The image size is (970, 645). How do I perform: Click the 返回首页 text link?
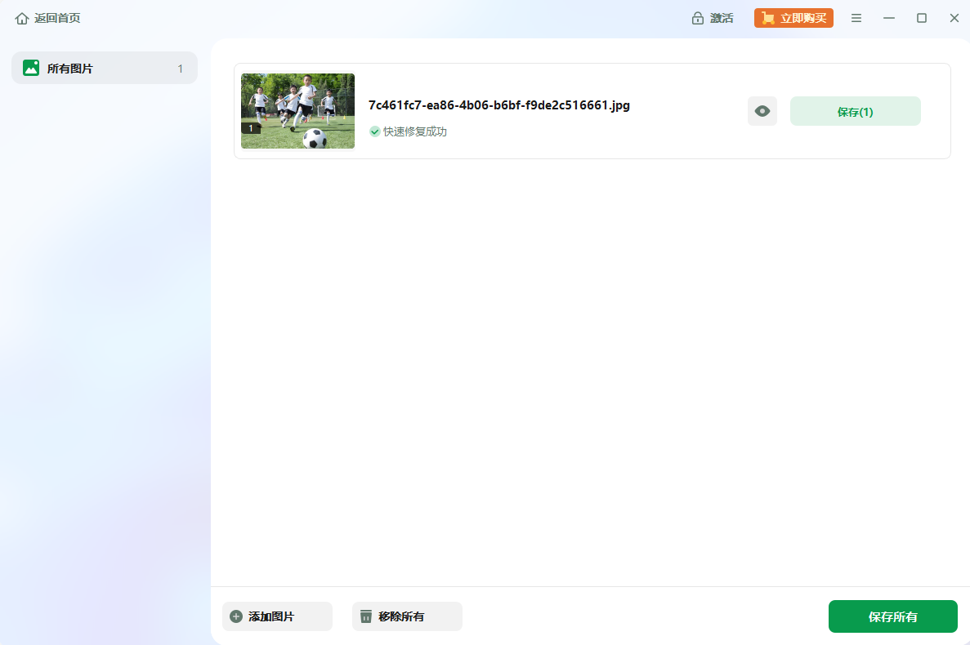coord(57,18)
